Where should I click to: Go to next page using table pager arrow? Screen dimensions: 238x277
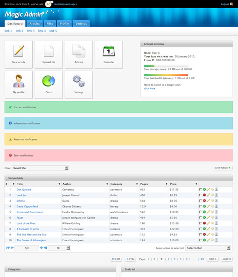pyautogui.click(x=41, y=248)
